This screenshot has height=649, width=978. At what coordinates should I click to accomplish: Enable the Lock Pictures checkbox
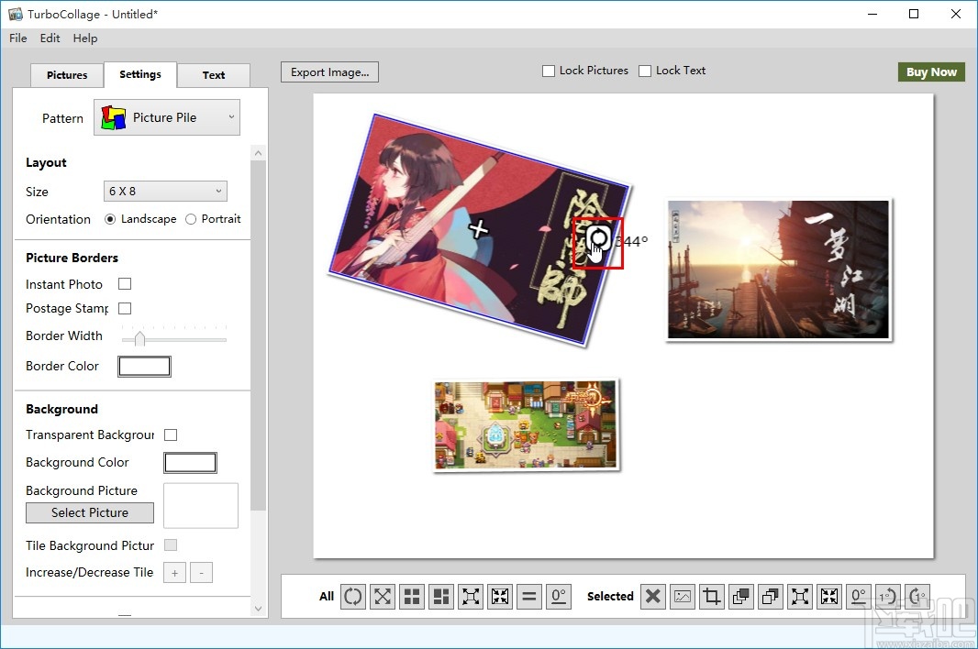click(x=548, y=71)
